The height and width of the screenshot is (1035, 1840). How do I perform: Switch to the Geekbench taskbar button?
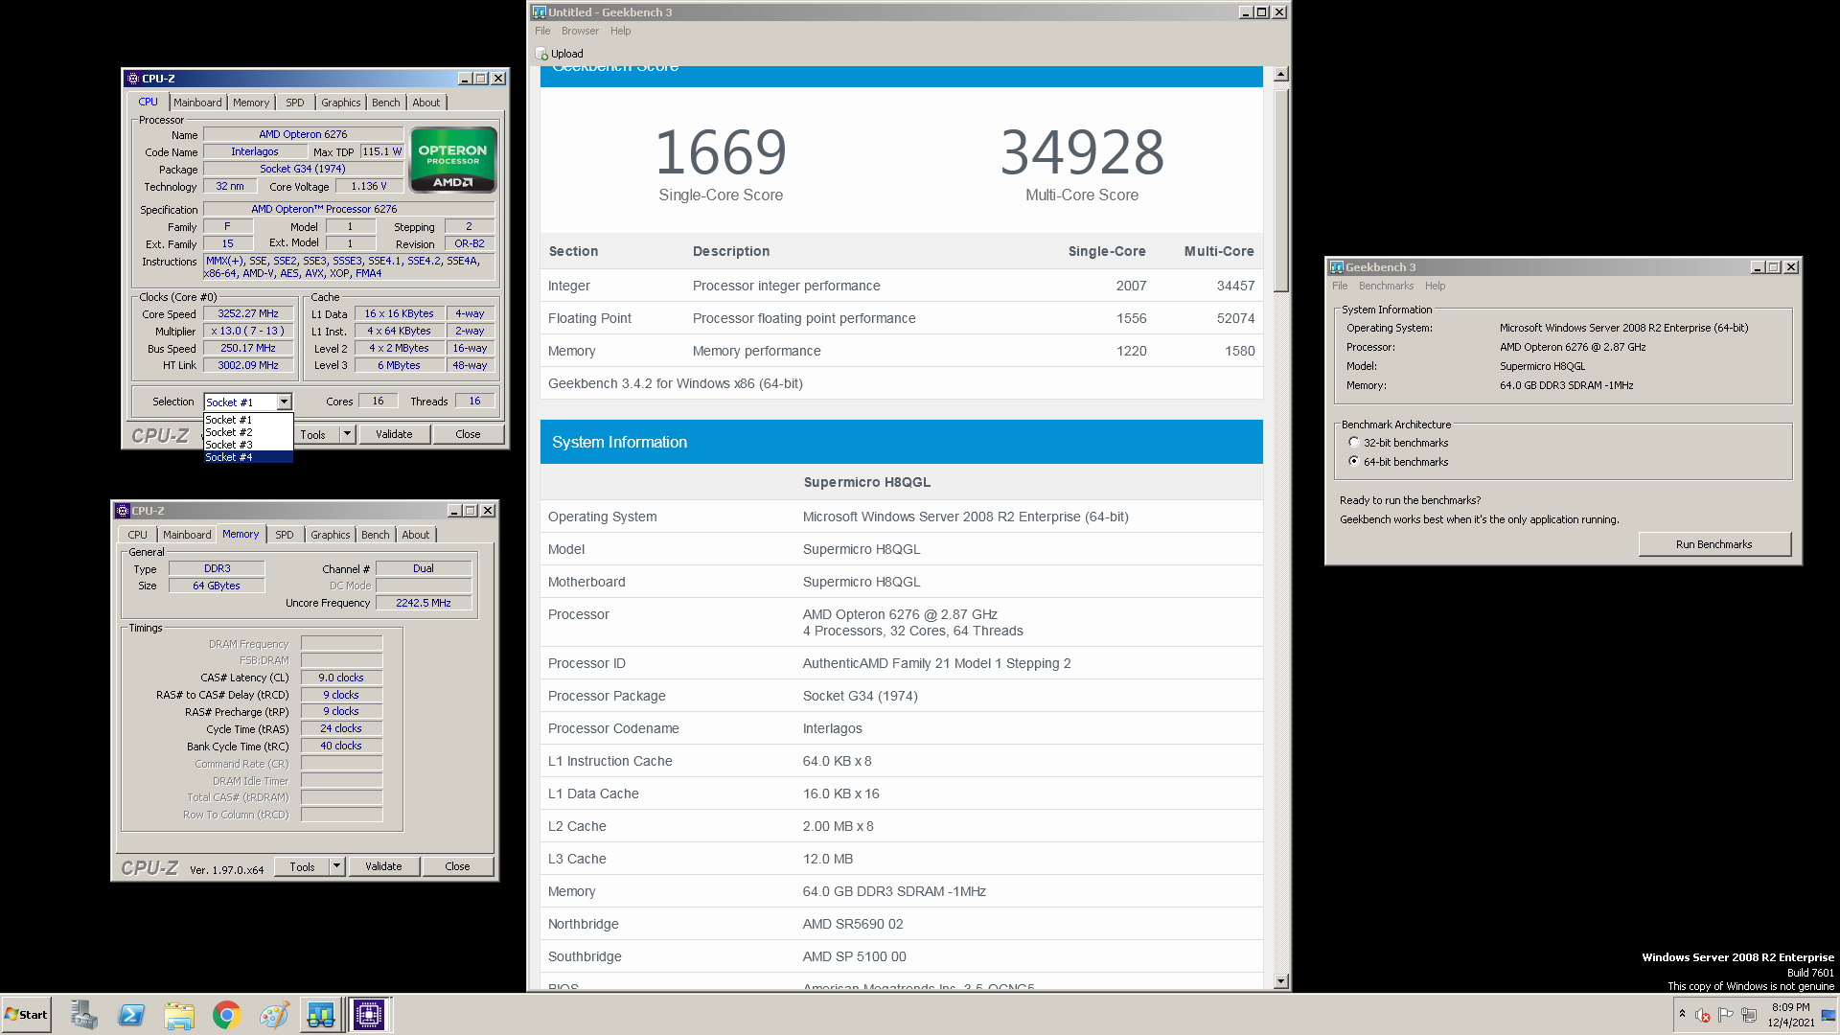(x=321, y=1014)
